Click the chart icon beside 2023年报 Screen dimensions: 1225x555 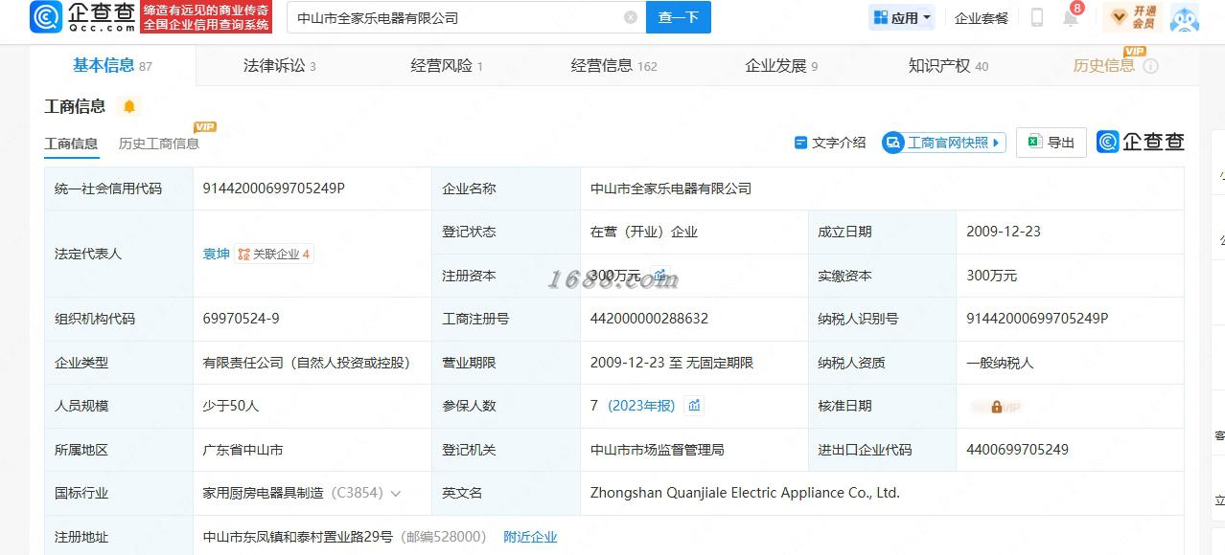tap(695, 406)
